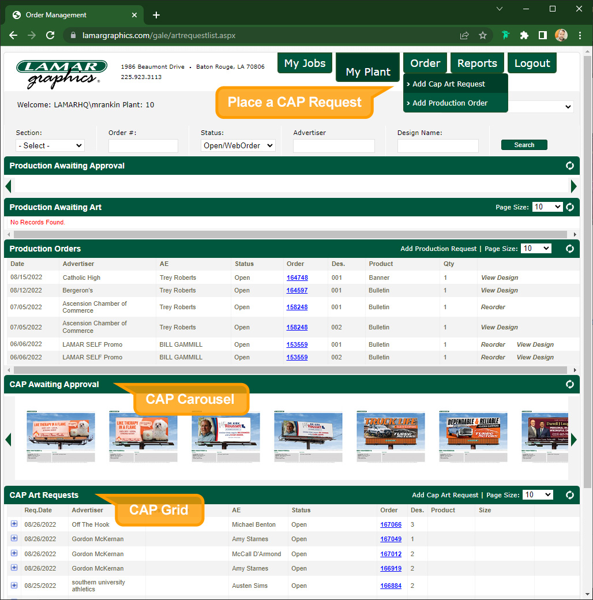Open Chrome three-dot menu

(580, 36)
